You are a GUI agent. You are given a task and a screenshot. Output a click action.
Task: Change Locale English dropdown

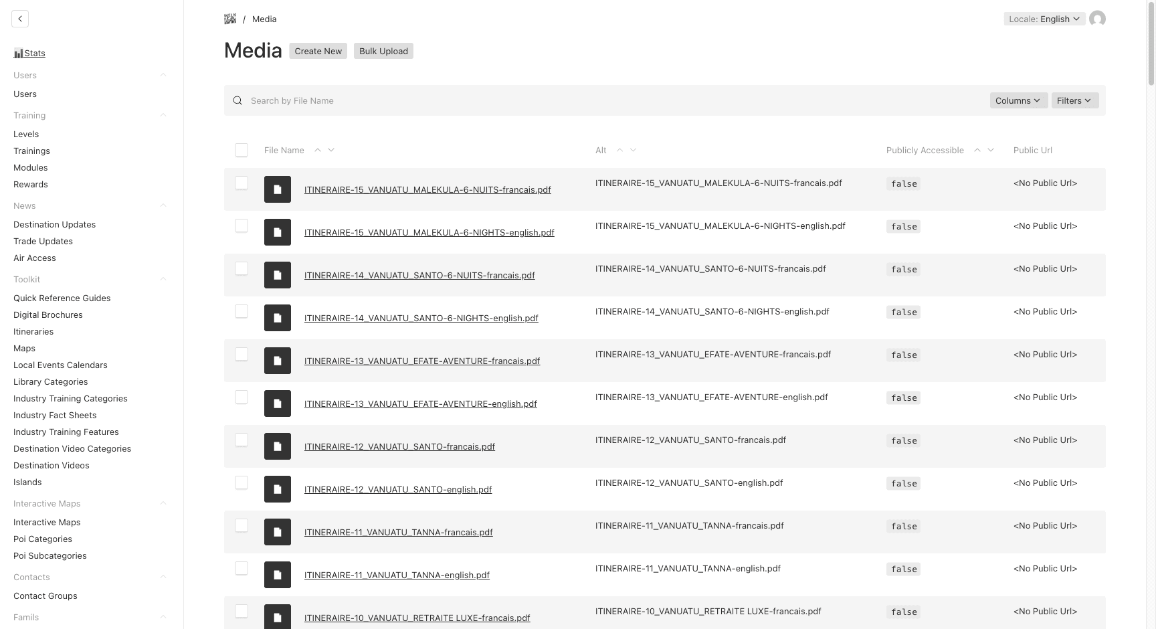coord(1044,19)
